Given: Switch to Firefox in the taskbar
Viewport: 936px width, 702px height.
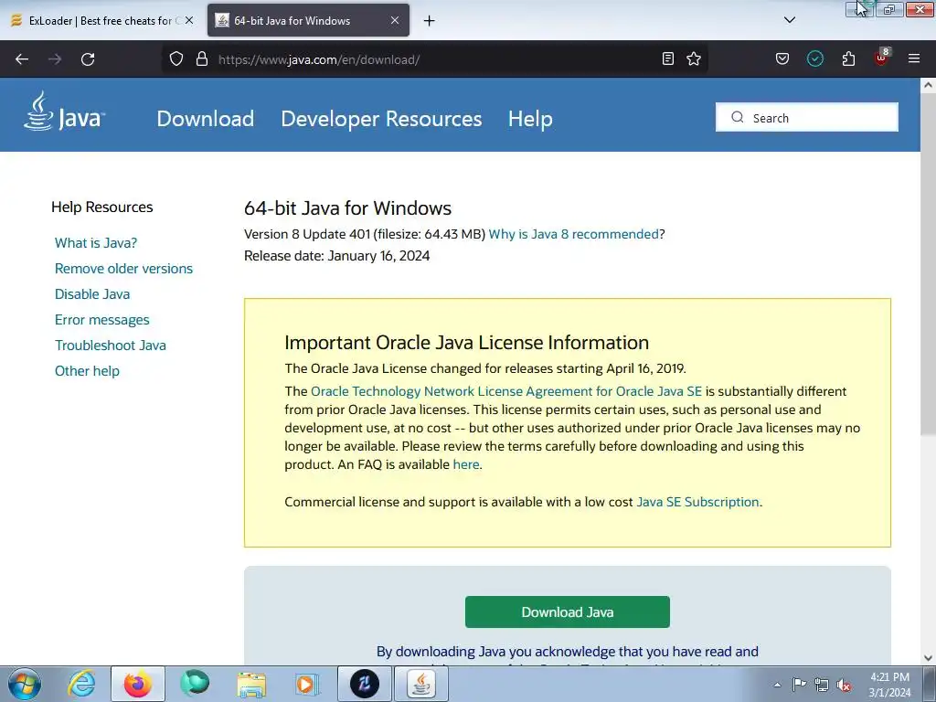Looking at the screenshot, I should point(138,684).
